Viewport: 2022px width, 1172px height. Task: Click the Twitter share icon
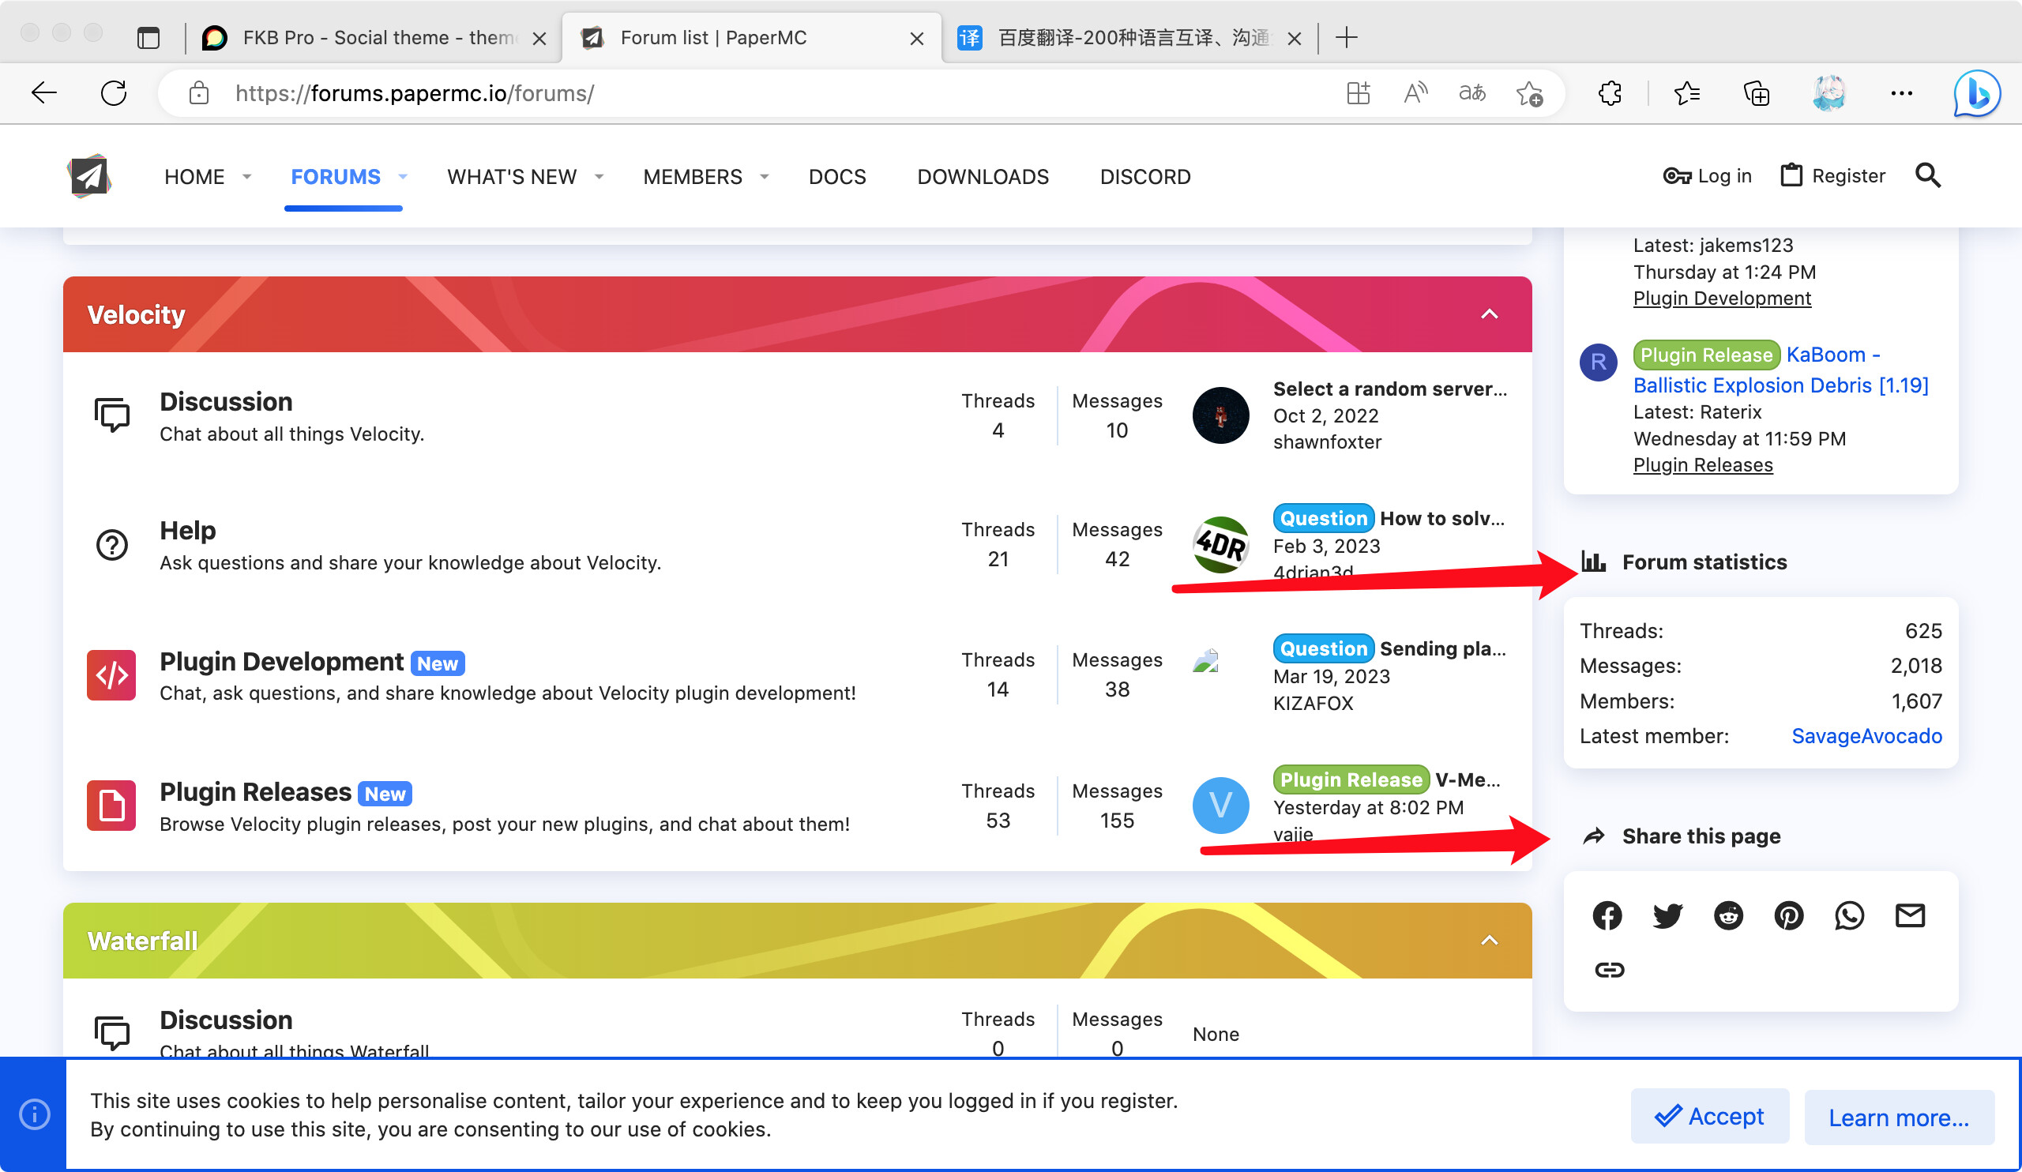click(1667, 915)
